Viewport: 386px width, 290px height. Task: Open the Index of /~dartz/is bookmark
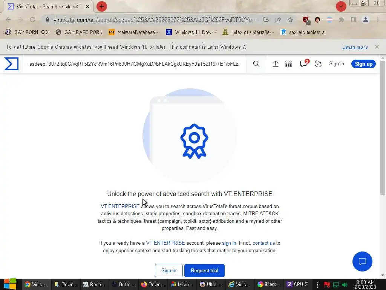tap(248, 32)
